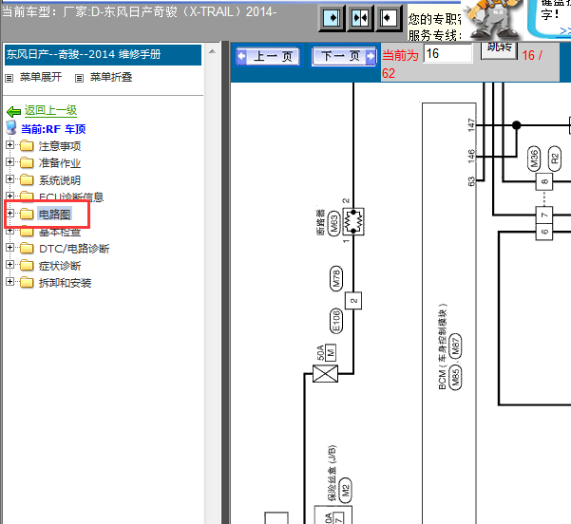Viewport: 571px width, 524px height.
Task: Go to previous page with 上一页
Action: click(268, 56)
